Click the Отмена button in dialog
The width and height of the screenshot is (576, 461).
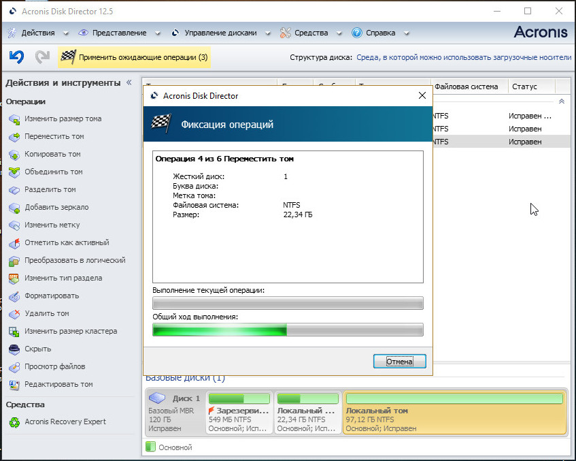(x=400, y=362)
